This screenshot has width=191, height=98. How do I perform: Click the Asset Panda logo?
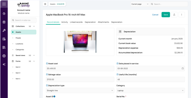tap(24, 5)
